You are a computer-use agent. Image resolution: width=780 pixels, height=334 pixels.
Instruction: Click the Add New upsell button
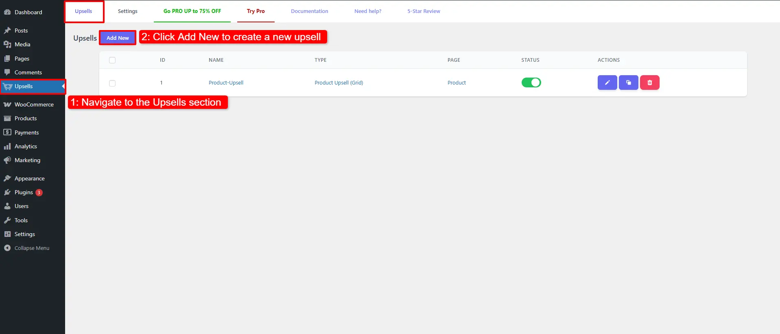click(x=118, y=38)
